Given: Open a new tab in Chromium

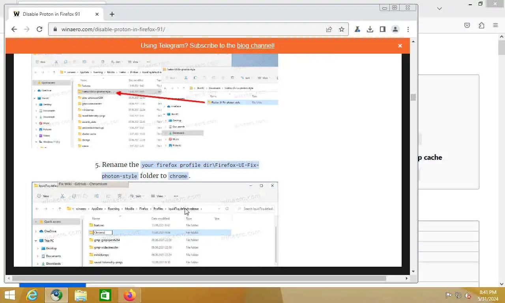Looking at the screenshot, I should [112, 14].
